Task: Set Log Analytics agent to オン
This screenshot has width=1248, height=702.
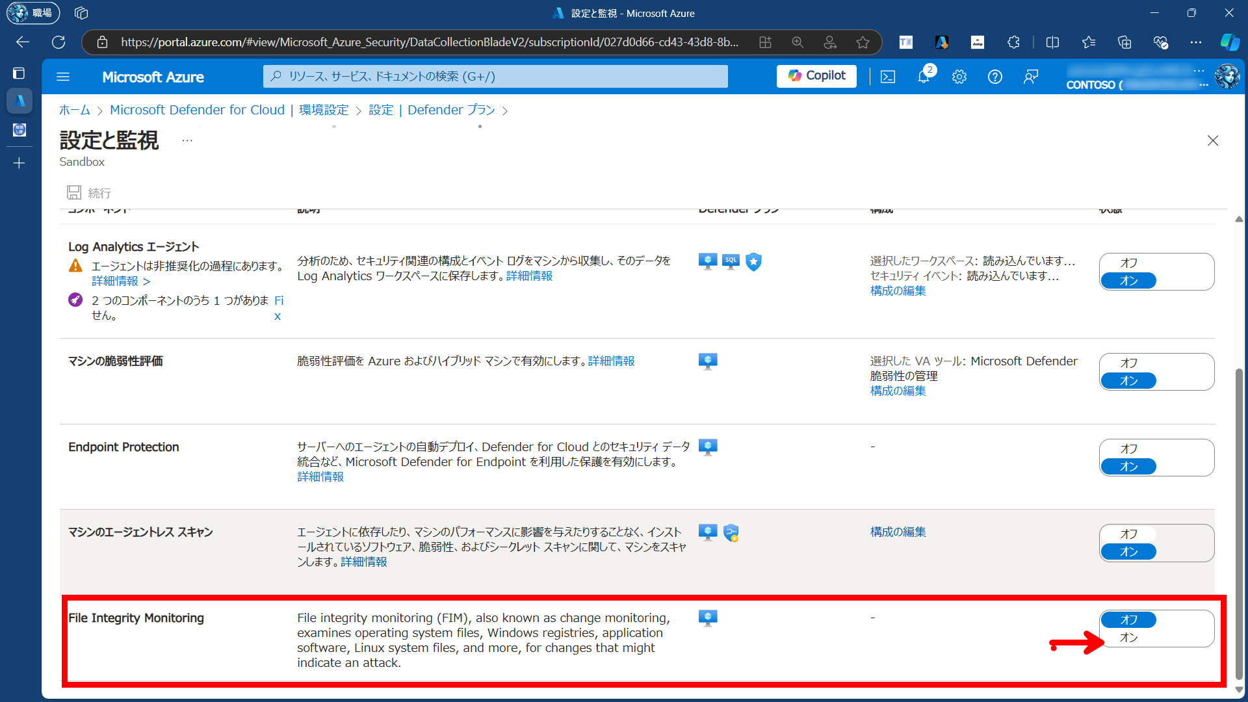Action: tap(1128, 281)
